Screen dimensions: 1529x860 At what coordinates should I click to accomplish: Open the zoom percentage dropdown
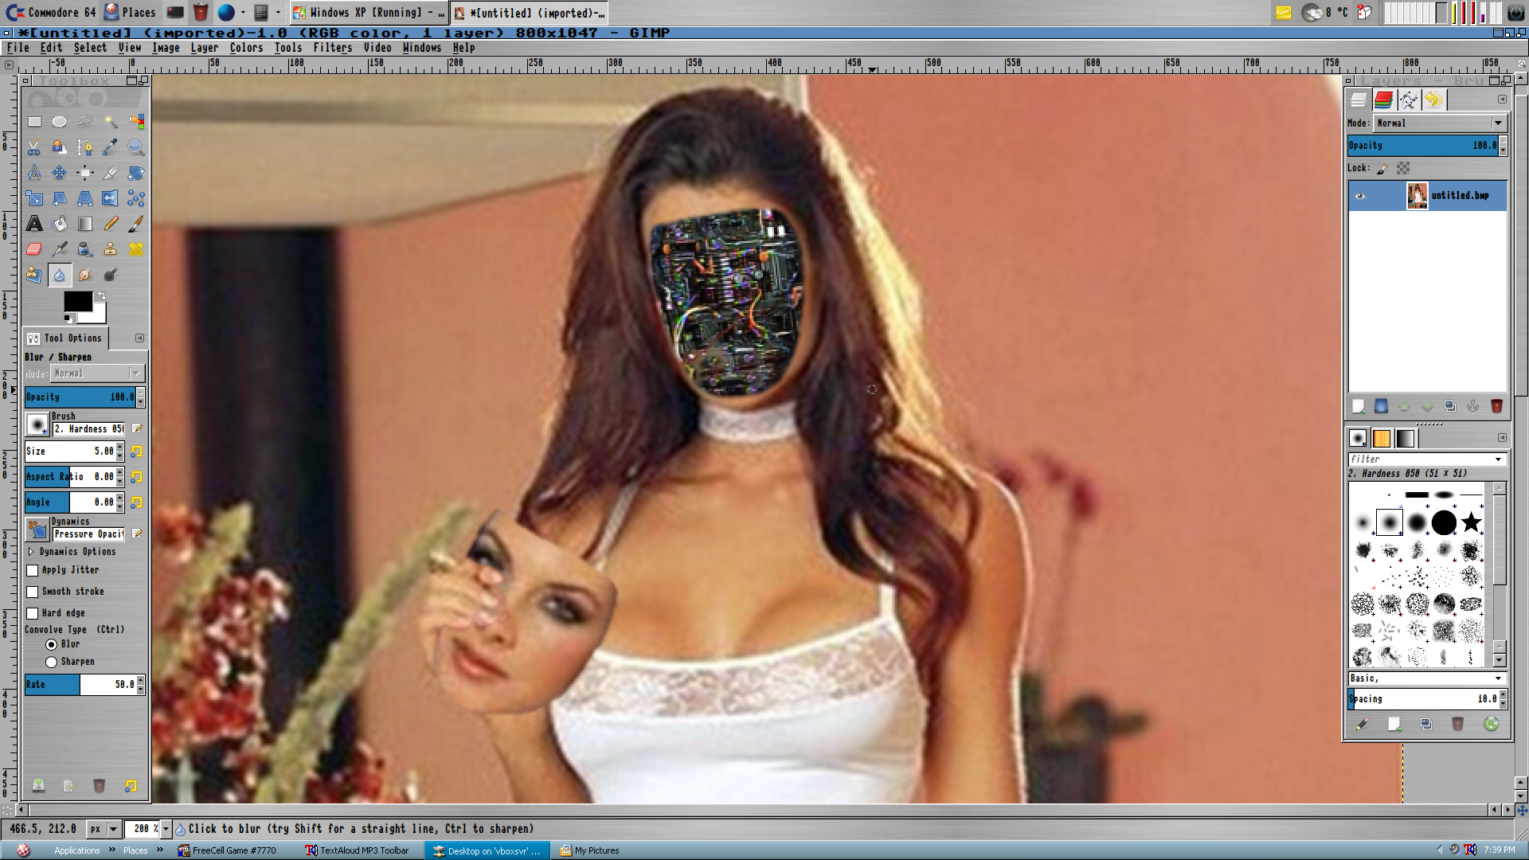point(166,829)
